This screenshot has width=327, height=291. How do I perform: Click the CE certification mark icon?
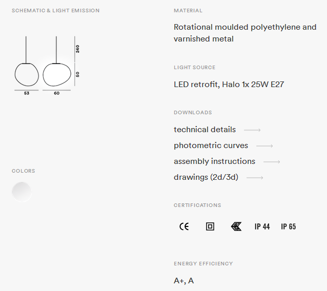tap(184, 226)
